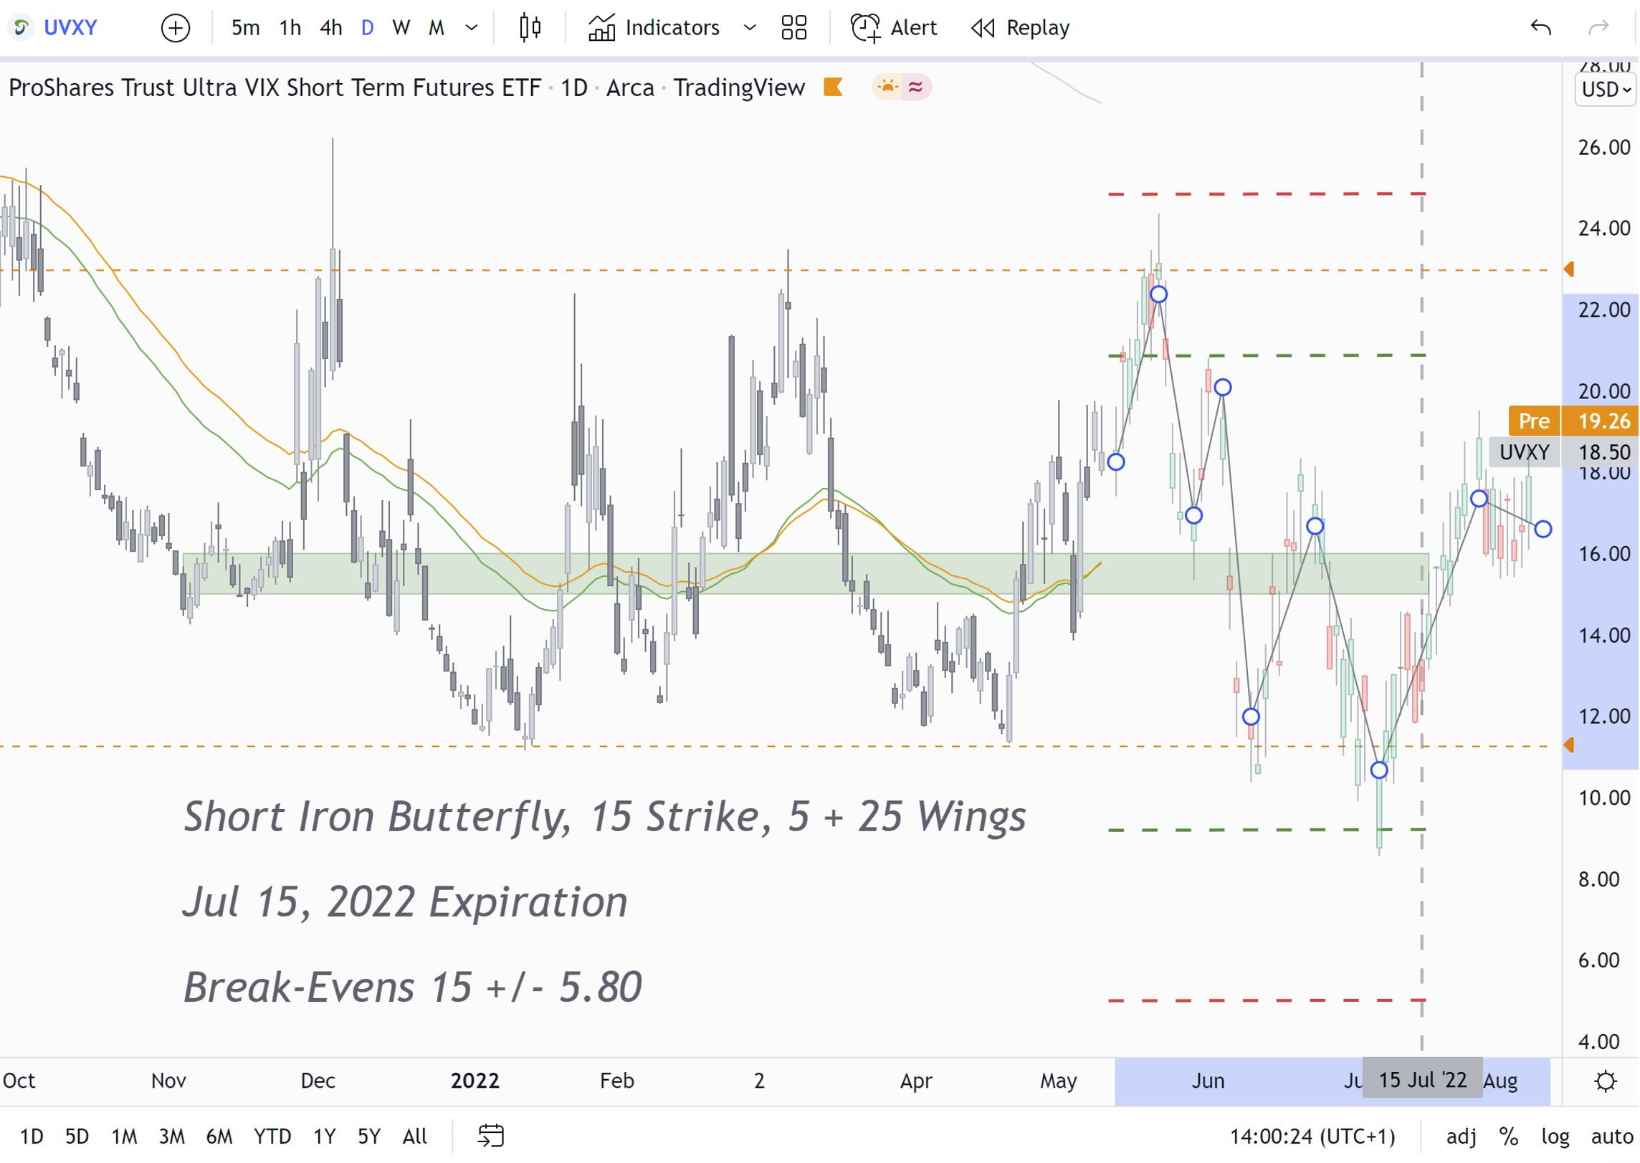Select the upper red dashed wing line
Viewport: 1640px width, 1163px height.
pyautogui.click(x=1267, y=193)
